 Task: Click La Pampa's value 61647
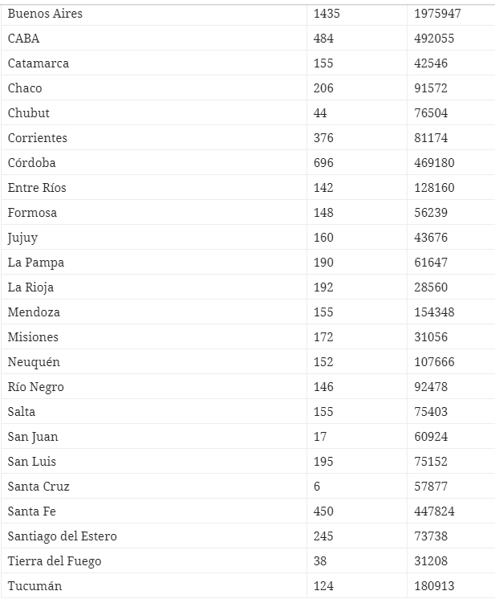[x=432, y=263]
